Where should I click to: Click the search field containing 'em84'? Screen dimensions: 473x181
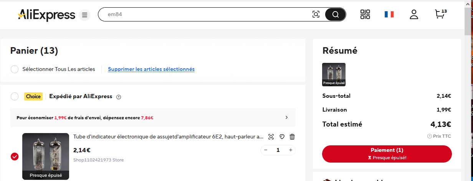[x=207, y=15]
